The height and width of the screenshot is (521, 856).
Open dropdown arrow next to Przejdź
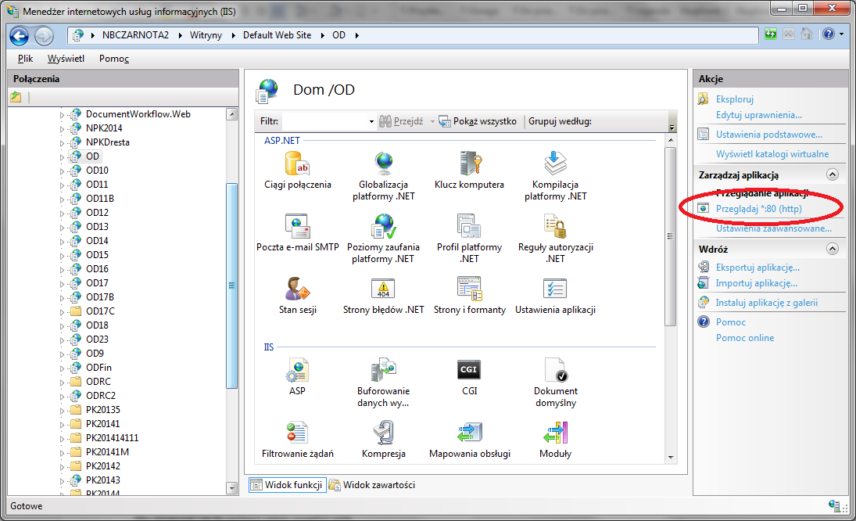[432, 121]
